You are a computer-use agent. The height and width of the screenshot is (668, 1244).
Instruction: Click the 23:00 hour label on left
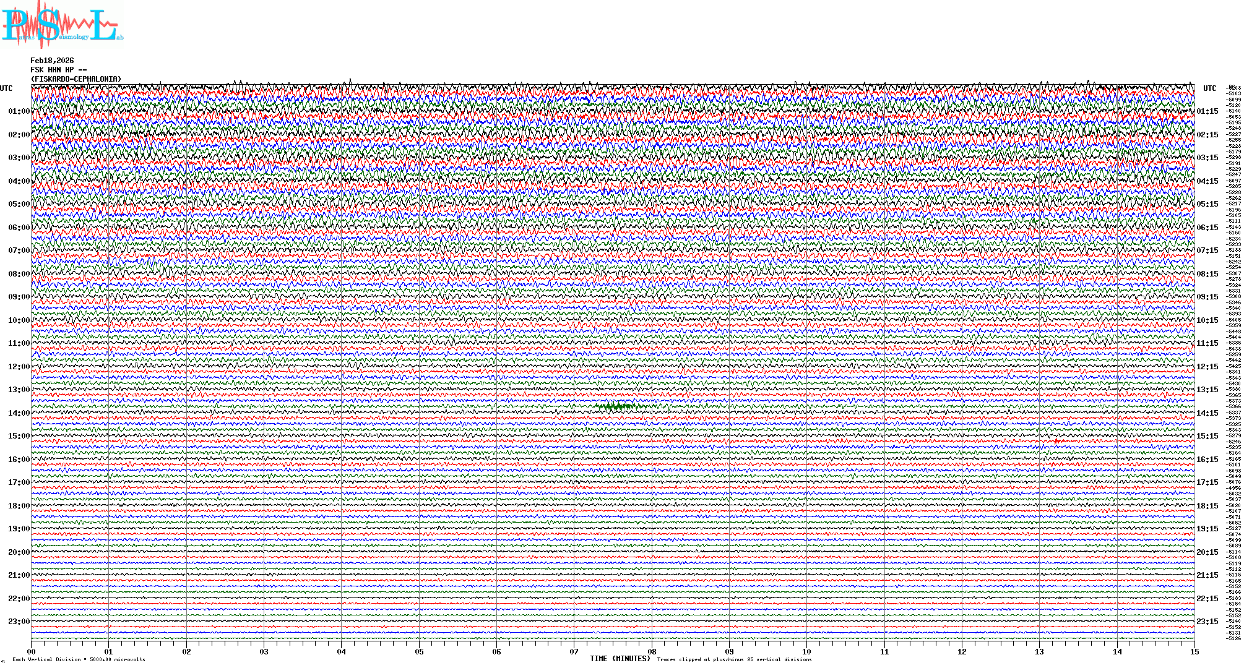(19, 622)
